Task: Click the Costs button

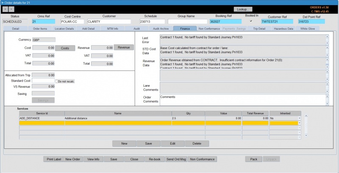Action: coord(65,48)
